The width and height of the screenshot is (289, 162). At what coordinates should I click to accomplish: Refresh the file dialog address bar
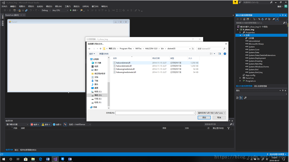coord(193,49)
